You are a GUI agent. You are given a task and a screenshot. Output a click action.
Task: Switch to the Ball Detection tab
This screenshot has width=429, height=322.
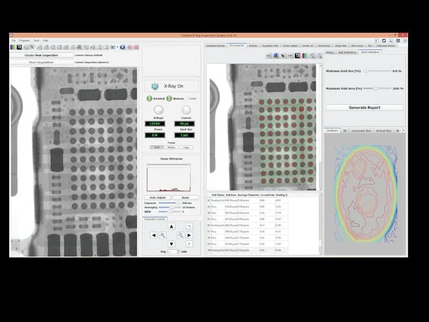tap(348, 52)
